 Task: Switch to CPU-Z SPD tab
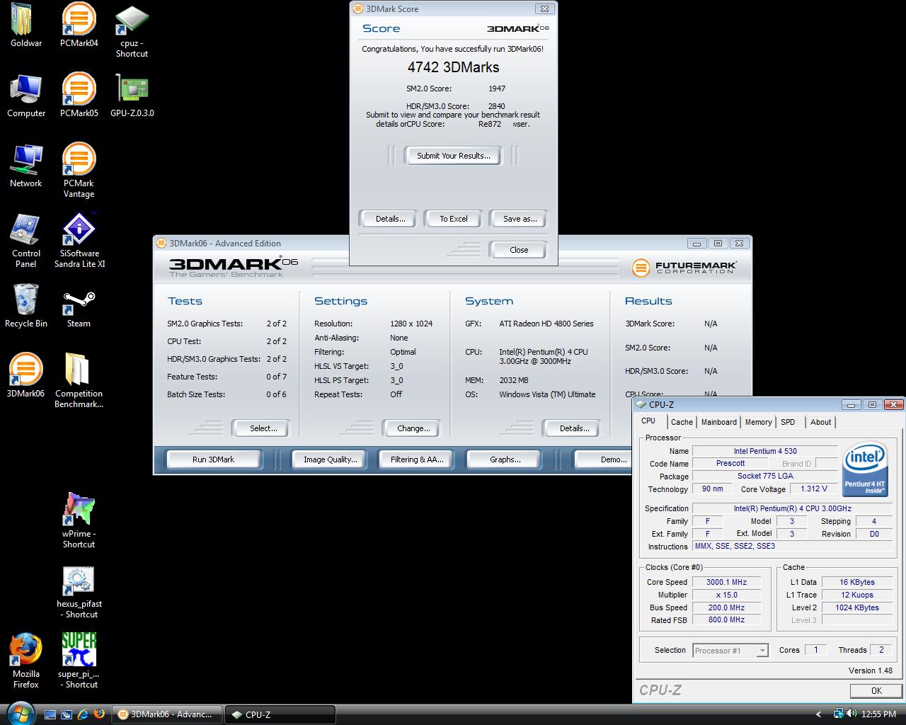click(788, 422)
